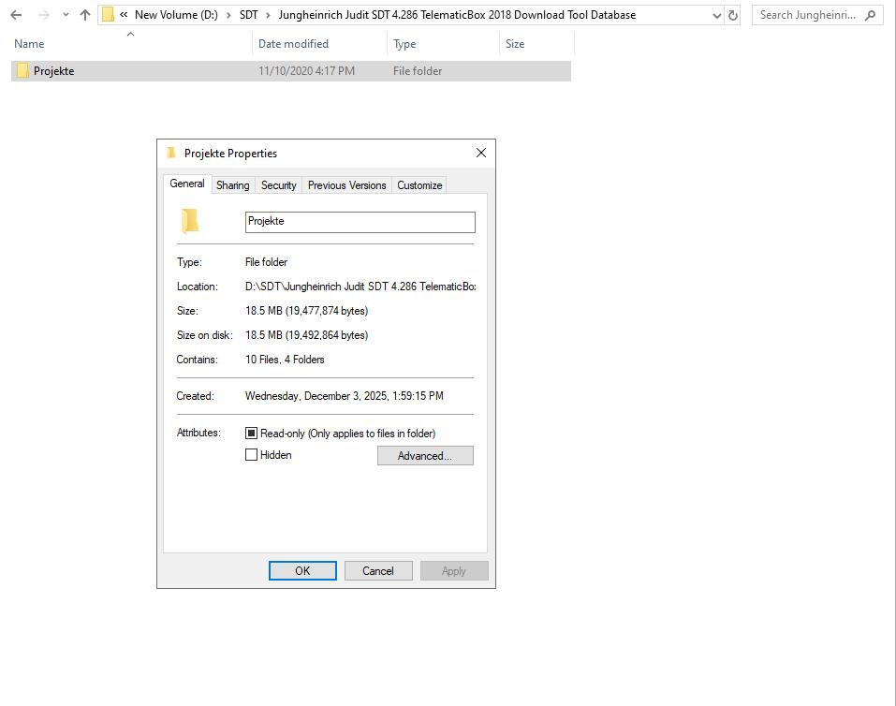Refresh the Explorer folder view
896x706 pixels.
click(733, 15)
